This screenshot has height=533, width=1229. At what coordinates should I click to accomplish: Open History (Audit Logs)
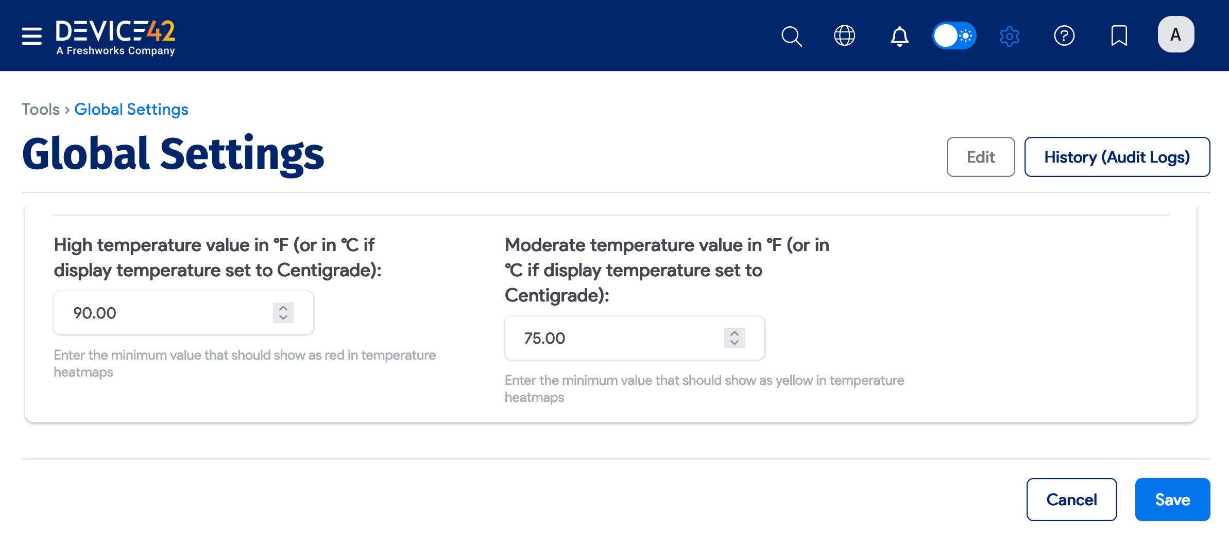coord(1117,157)
